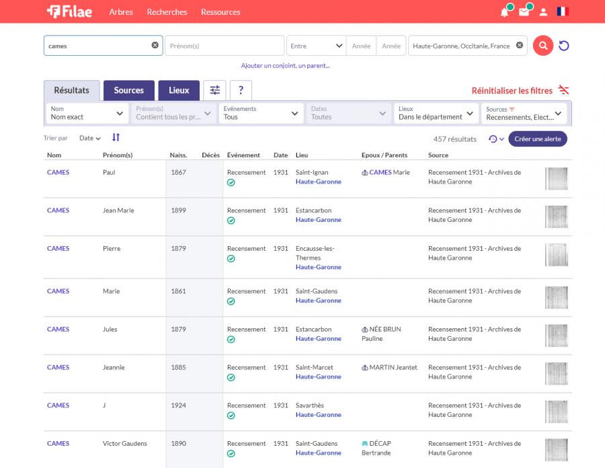This screenshot has height=468, width=605.
Task: Open census thumbnail in Paul's row
Action: 556,179
